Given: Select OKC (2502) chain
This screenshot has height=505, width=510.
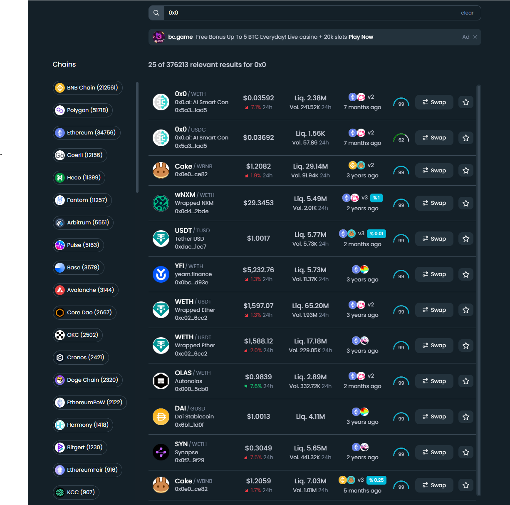Looking at the screenshot, I should point(78,335).
